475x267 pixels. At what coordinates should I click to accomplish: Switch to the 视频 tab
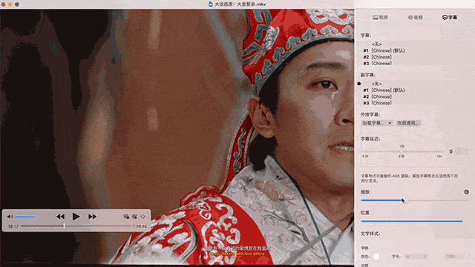tap(380, 17)
